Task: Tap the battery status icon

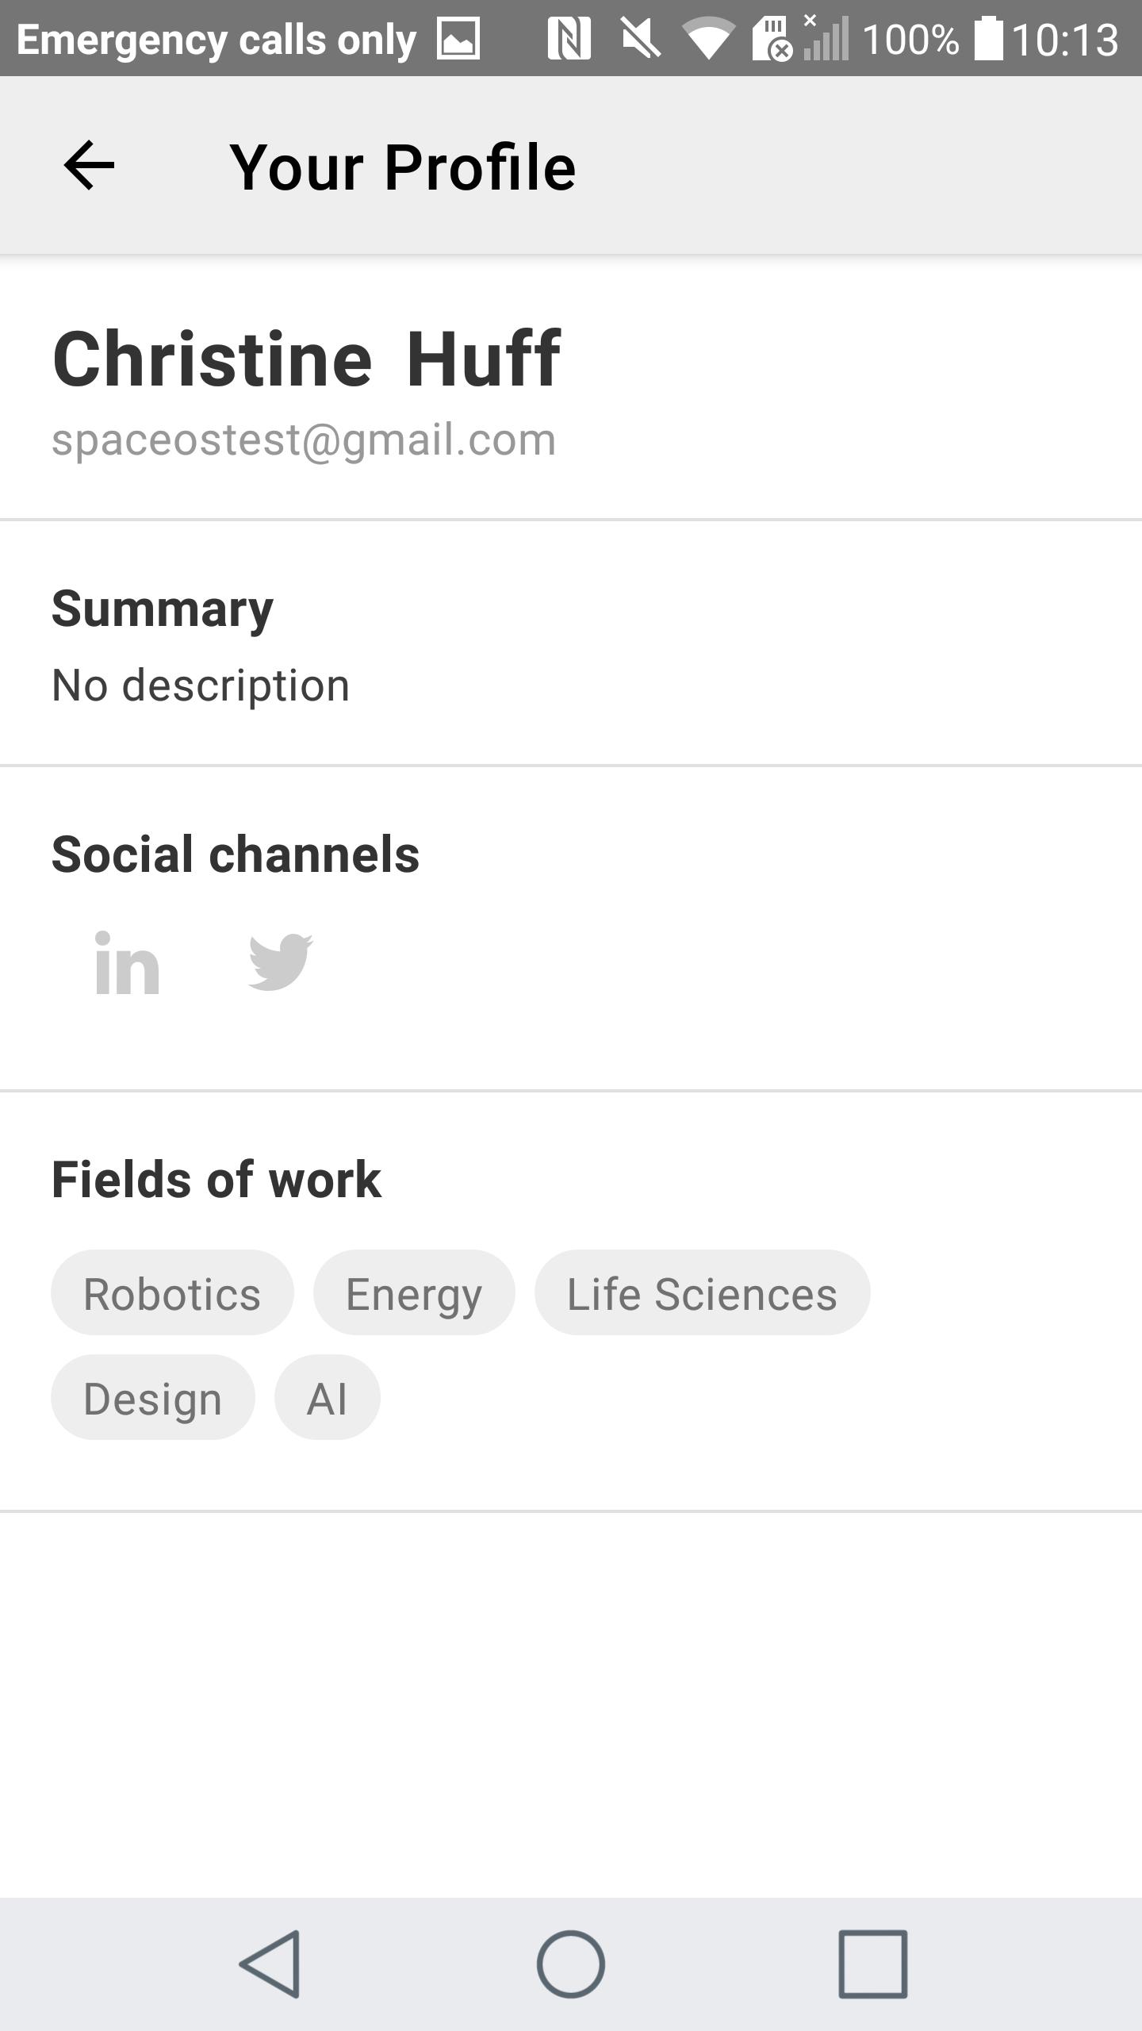Action: pyautogui.click(x=987, y=39)
